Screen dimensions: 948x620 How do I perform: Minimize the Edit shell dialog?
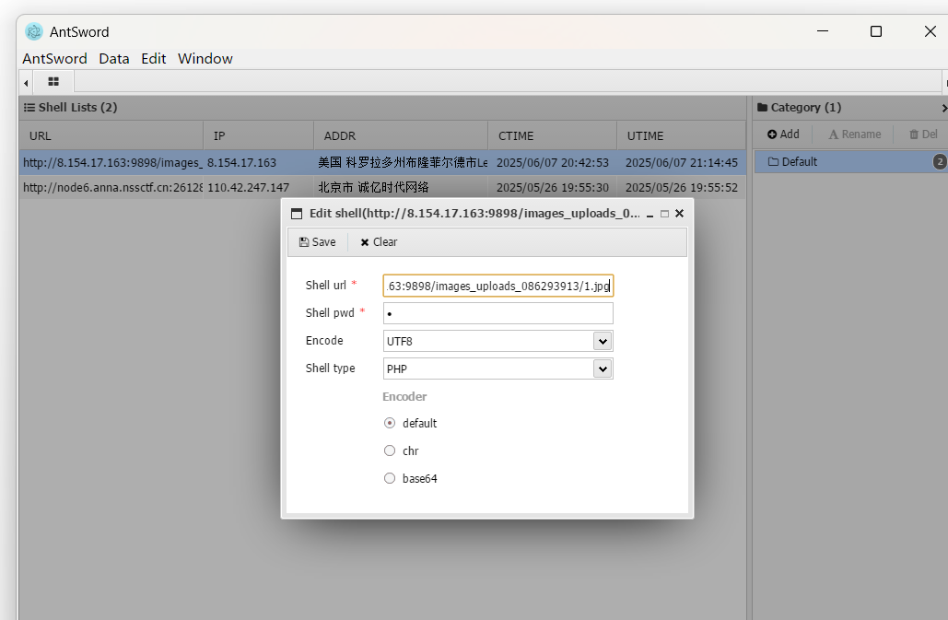(650, 214)
